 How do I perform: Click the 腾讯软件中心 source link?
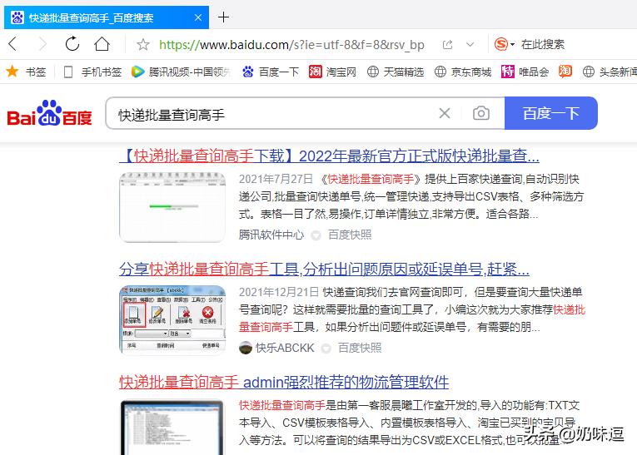tap(271, 235)
